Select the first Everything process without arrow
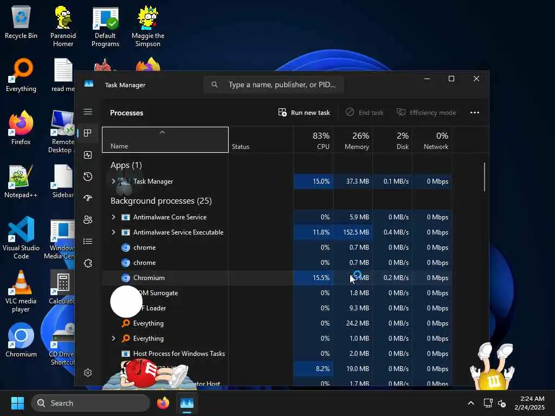 click(277, 323)
